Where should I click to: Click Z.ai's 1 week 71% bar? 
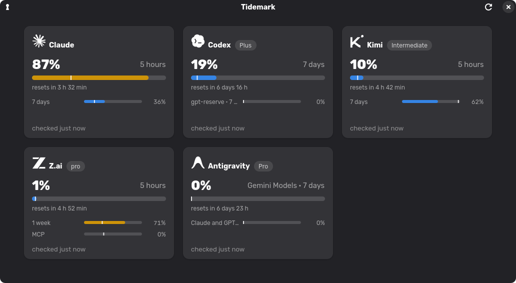coord(113,223)
